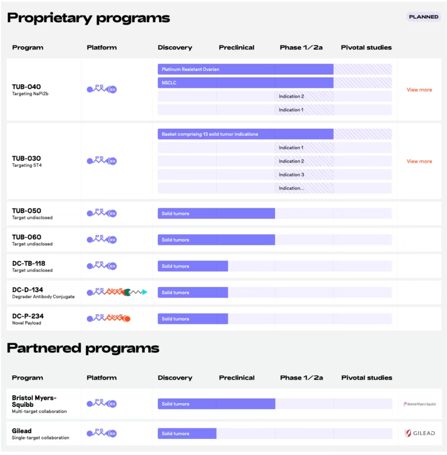Click View more for TUB-040
Viewport: 447px width, 455px height.
tap(419, 90)
